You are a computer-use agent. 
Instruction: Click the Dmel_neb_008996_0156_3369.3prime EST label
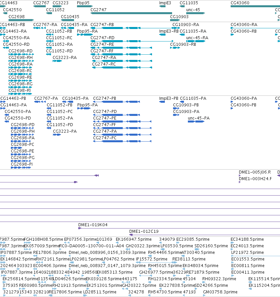(x=107, y=253)
